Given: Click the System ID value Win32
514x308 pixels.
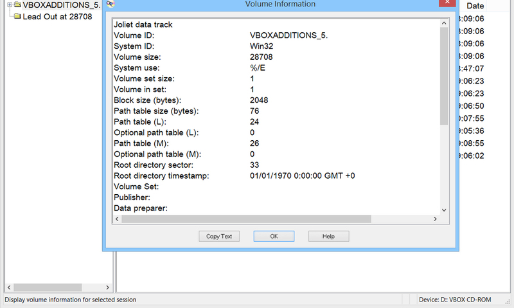Looking at the screenshot, I should click(261, 46).
